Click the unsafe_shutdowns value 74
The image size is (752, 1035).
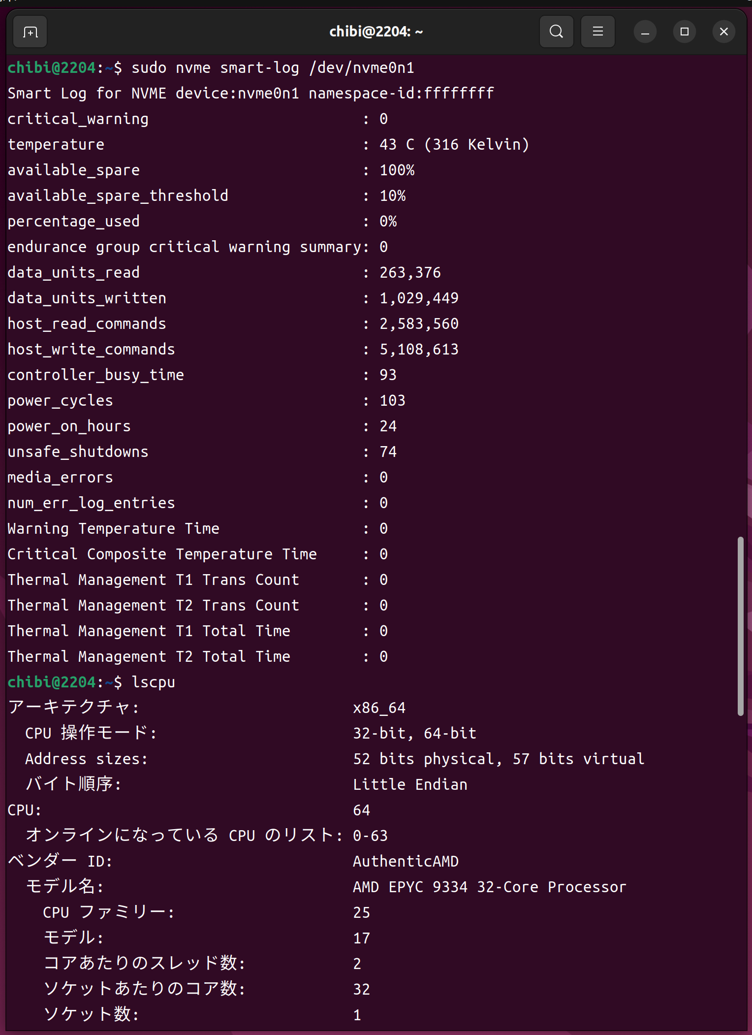tap(388, 452)
